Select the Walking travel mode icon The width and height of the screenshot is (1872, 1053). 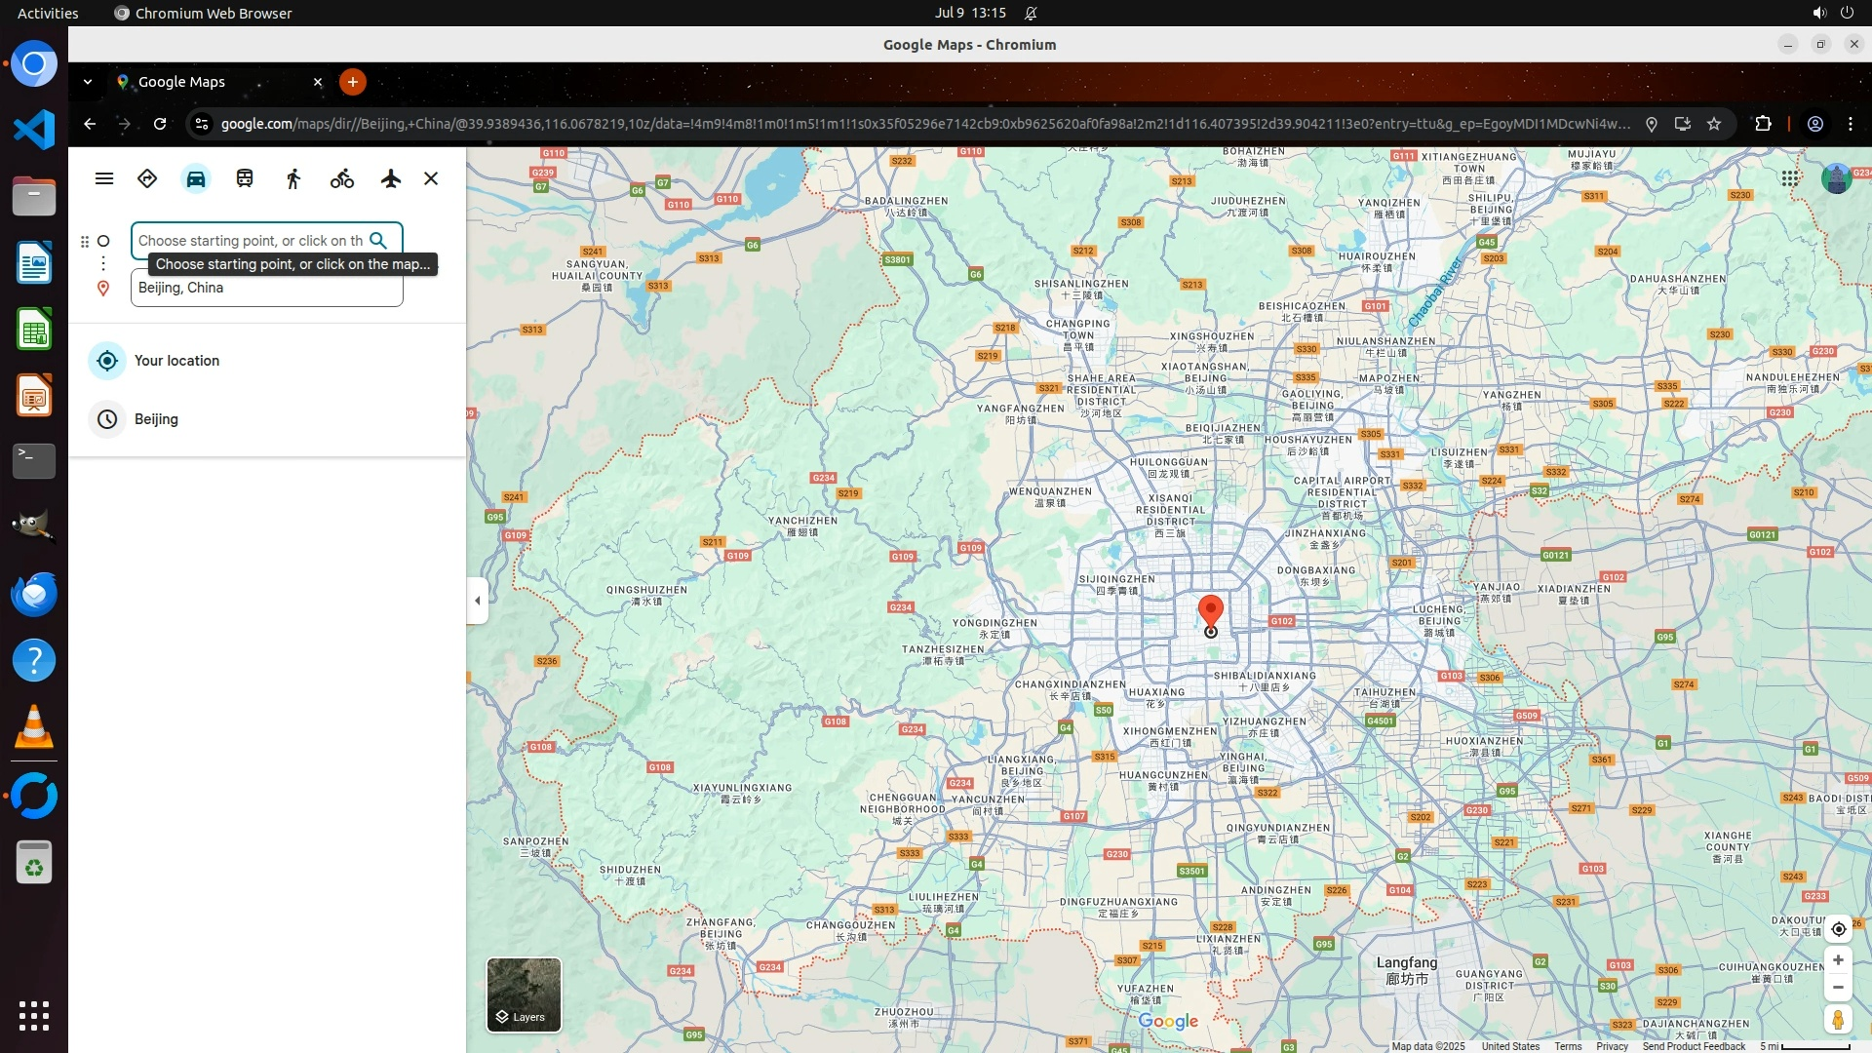(293, 178)
